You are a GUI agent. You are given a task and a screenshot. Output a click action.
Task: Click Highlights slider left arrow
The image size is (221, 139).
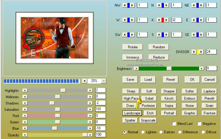coord(25,90)
